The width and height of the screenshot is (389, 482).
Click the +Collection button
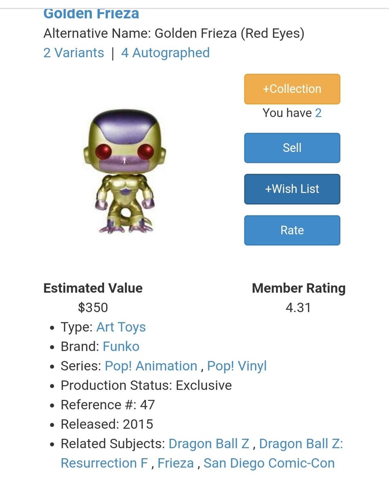pos(292,89)
